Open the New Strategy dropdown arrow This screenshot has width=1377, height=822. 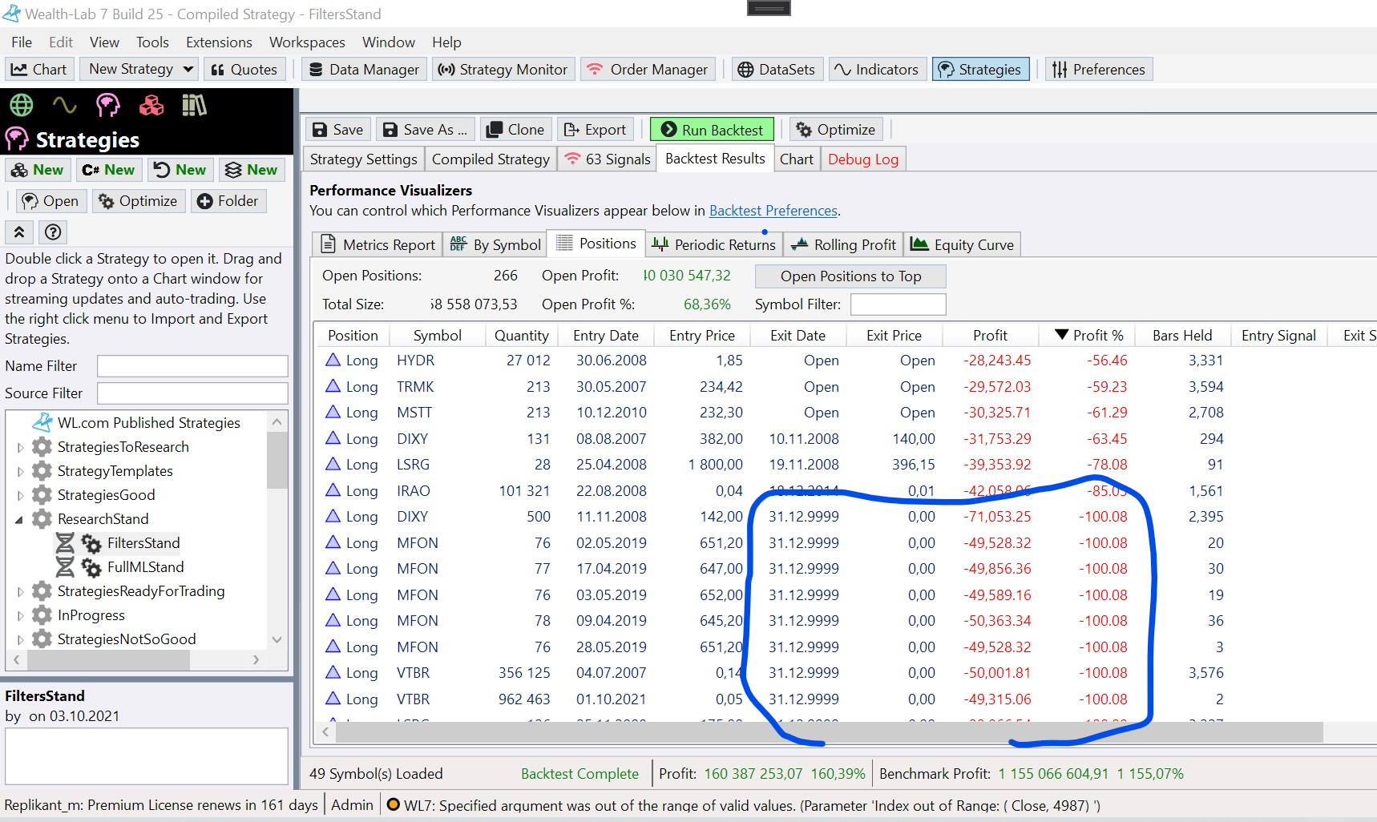188,70
